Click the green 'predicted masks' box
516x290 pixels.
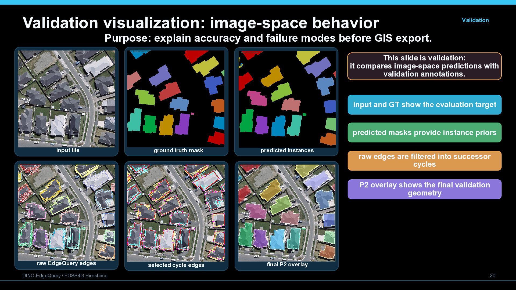[x=424, y=133]
